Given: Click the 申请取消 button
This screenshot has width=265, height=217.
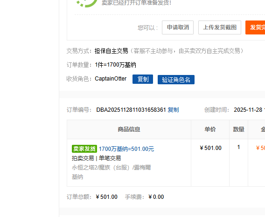Looking at the screenshot, I should click(x=178, y=27).
